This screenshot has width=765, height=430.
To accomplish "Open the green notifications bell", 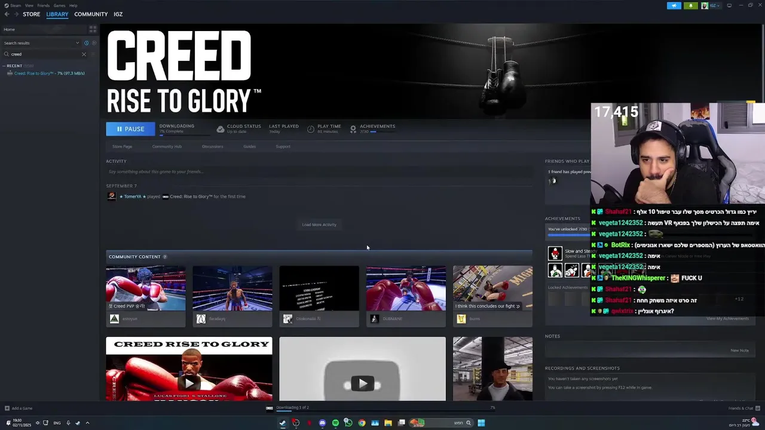I will tap(691, 5).
